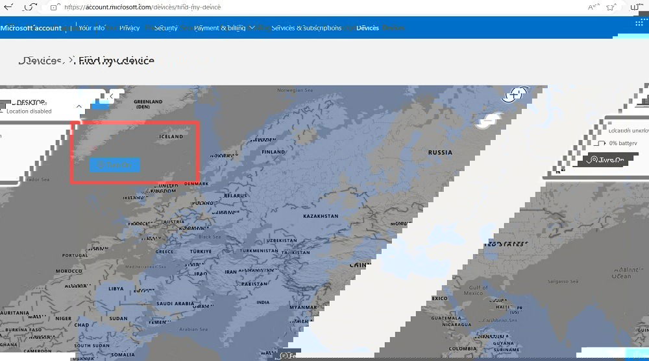Click the TÜRKIYE map label

[x=201, y=251]
